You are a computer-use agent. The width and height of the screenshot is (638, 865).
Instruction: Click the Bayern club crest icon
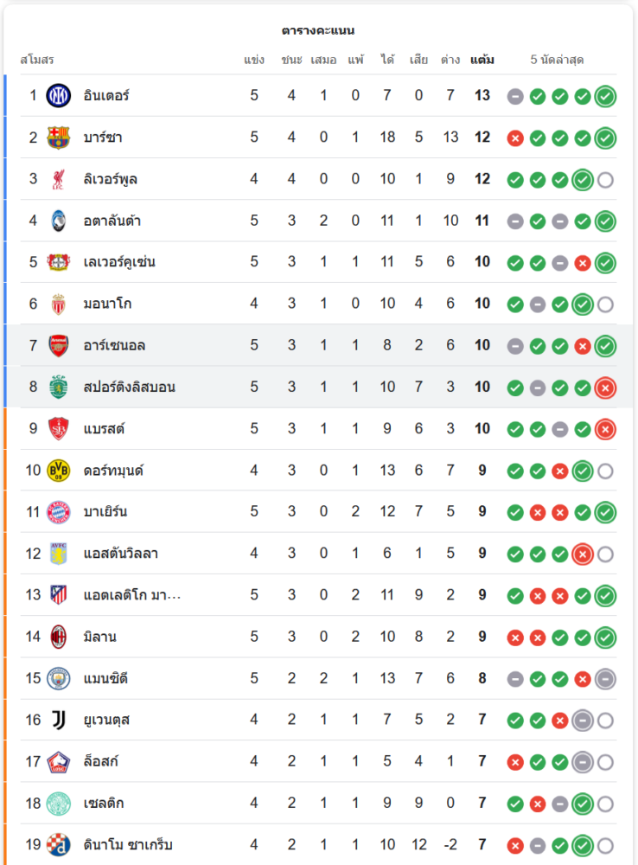tap(58, 512)
